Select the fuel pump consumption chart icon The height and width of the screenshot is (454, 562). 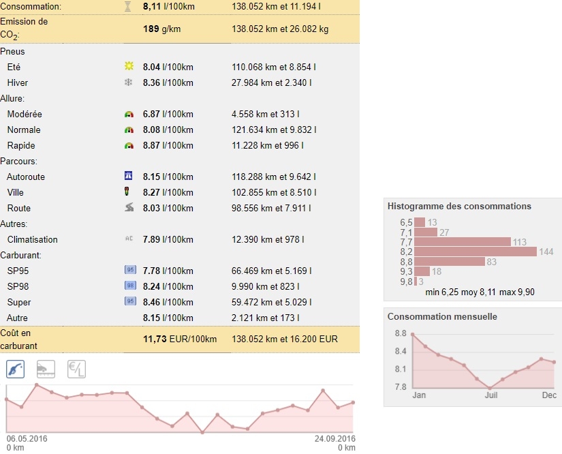pyautogui.click(x=16, y=369)
